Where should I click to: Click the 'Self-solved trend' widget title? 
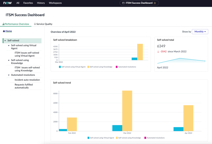62,83
